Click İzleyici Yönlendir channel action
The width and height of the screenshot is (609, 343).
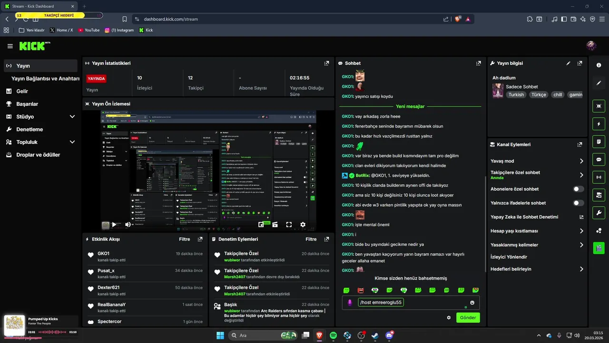click(x=509, y=257)
